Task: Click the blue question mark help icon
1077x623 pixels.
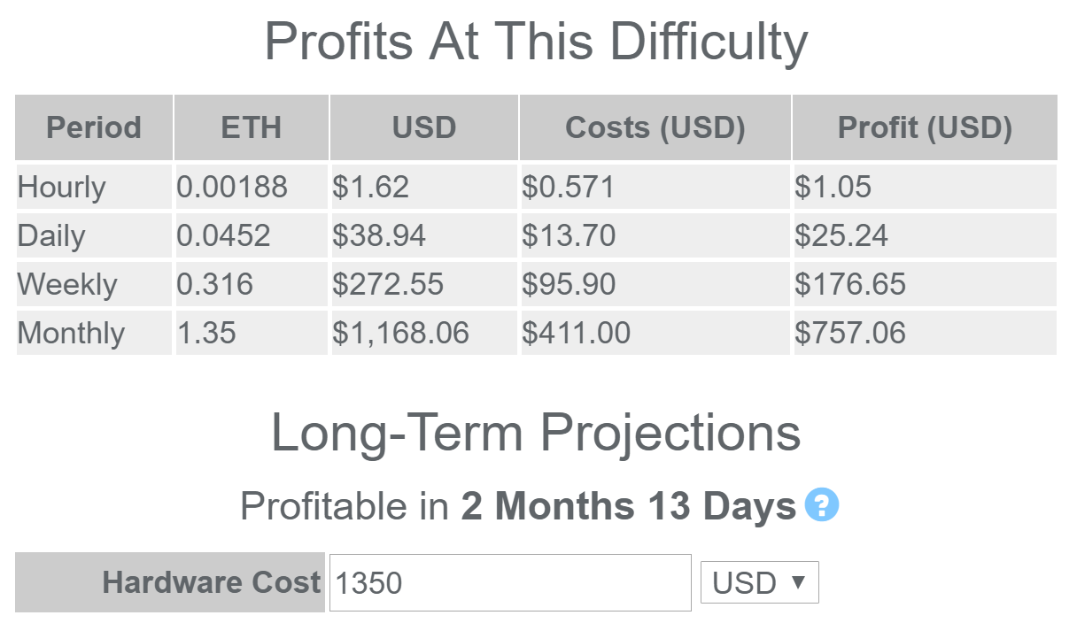Action: 822,506
